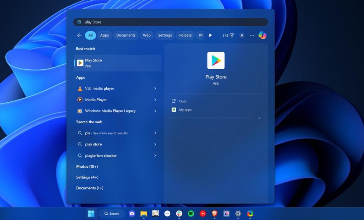Click the Play Store icon in the best match row
The height and width of the screenshot is (220, 364).
point(80,63)
